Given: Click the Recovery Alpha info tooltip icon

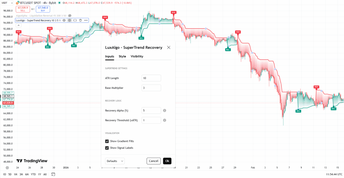Looking at the screenshot, I should pyautogui.click(x=164, y=110).
